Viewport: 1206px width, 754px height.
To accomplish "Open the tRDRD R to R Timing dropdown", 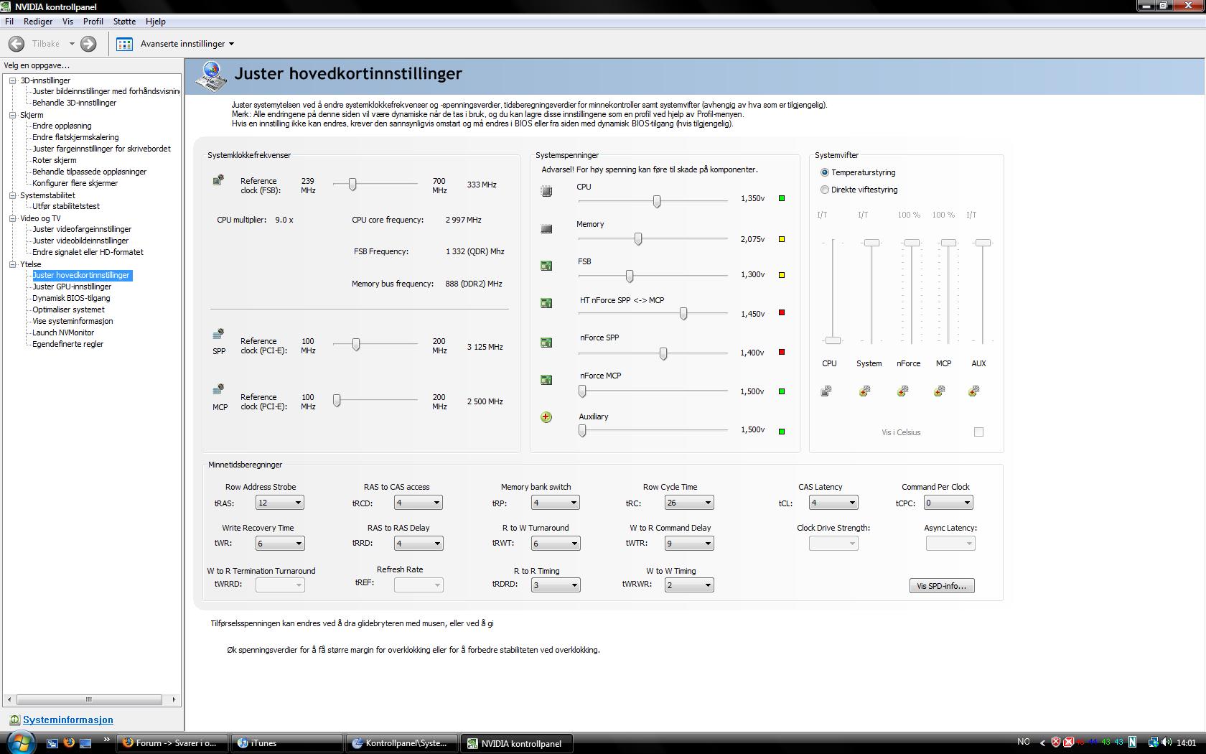I will coord(556,585).
